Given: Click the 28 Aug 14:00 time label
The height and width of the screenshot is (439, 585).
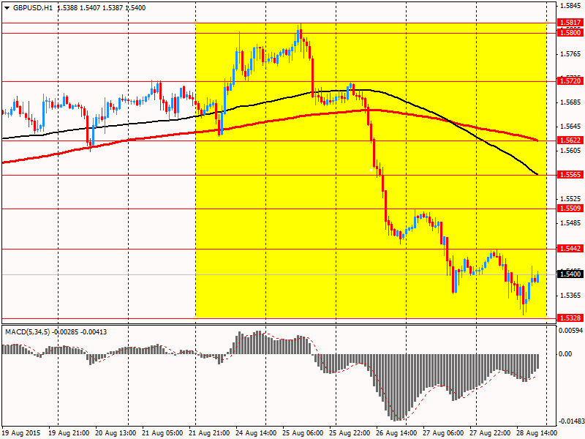Looking at the screenshot, I should (x=537, y=433).
